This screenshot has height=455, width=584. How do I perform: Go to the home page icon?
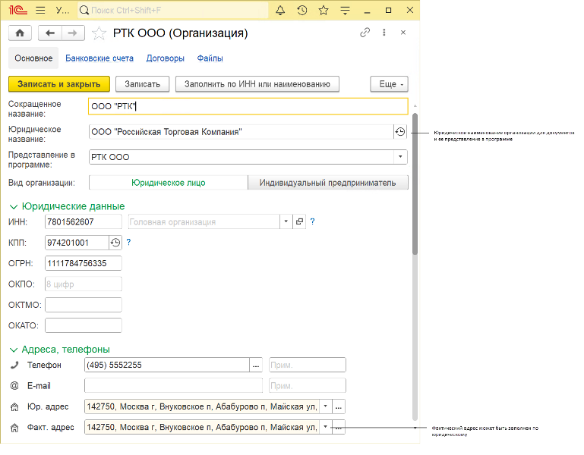click(x=20, y=33)
